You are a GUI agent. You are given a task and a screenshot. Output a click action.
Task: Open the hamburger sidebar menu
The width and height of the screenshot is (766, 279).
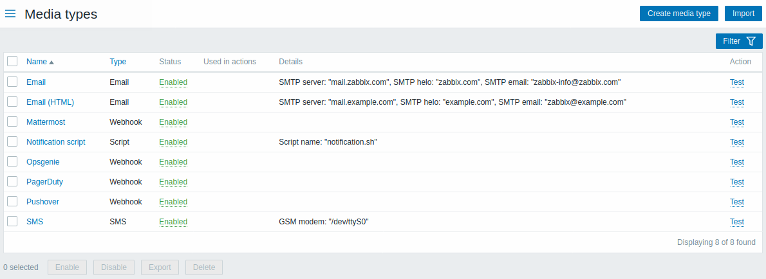(10, 14)
